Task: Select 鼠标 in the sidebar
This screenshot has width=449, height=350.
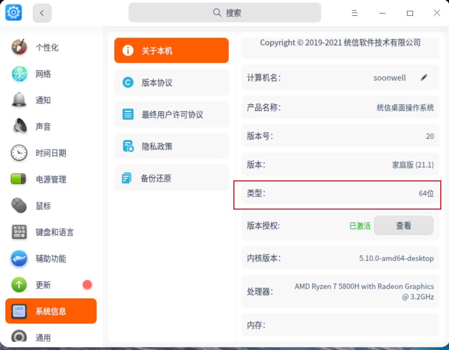Action: (x=51, y=206)
